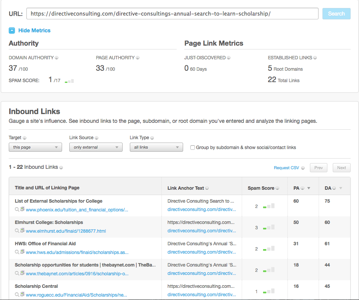Click anchor target link in phoenix.edu row

202,210
